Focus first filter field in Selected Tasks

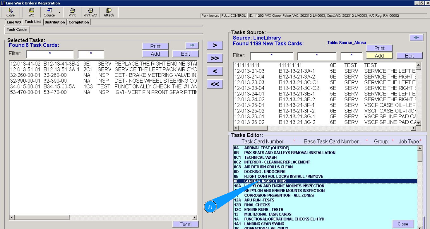coord(50,54)
